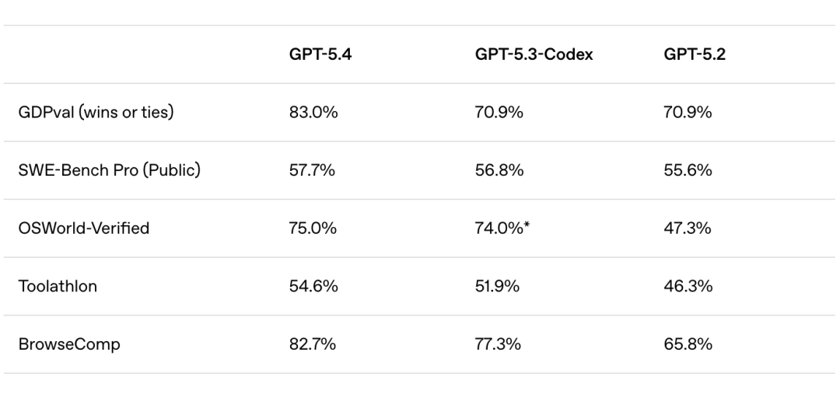840x401 pixels.
Task: Select GPT-5.4's SWE-Bench Pro value 57.7%
Action: click(312, 170)
